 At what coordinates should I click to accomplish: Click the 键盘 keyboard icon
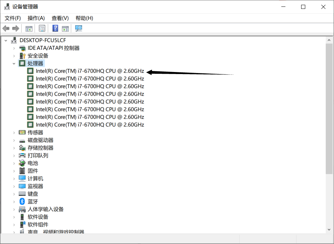22,194
